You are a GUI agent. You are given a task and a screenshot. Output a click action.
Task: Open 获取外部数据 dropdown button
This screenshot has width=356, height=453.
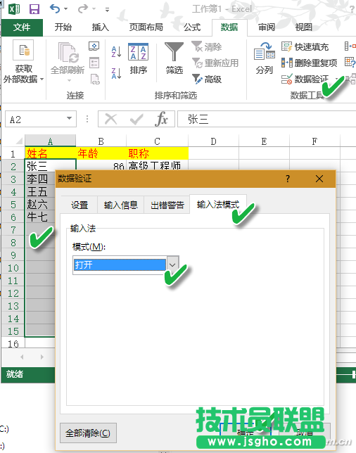23,62
